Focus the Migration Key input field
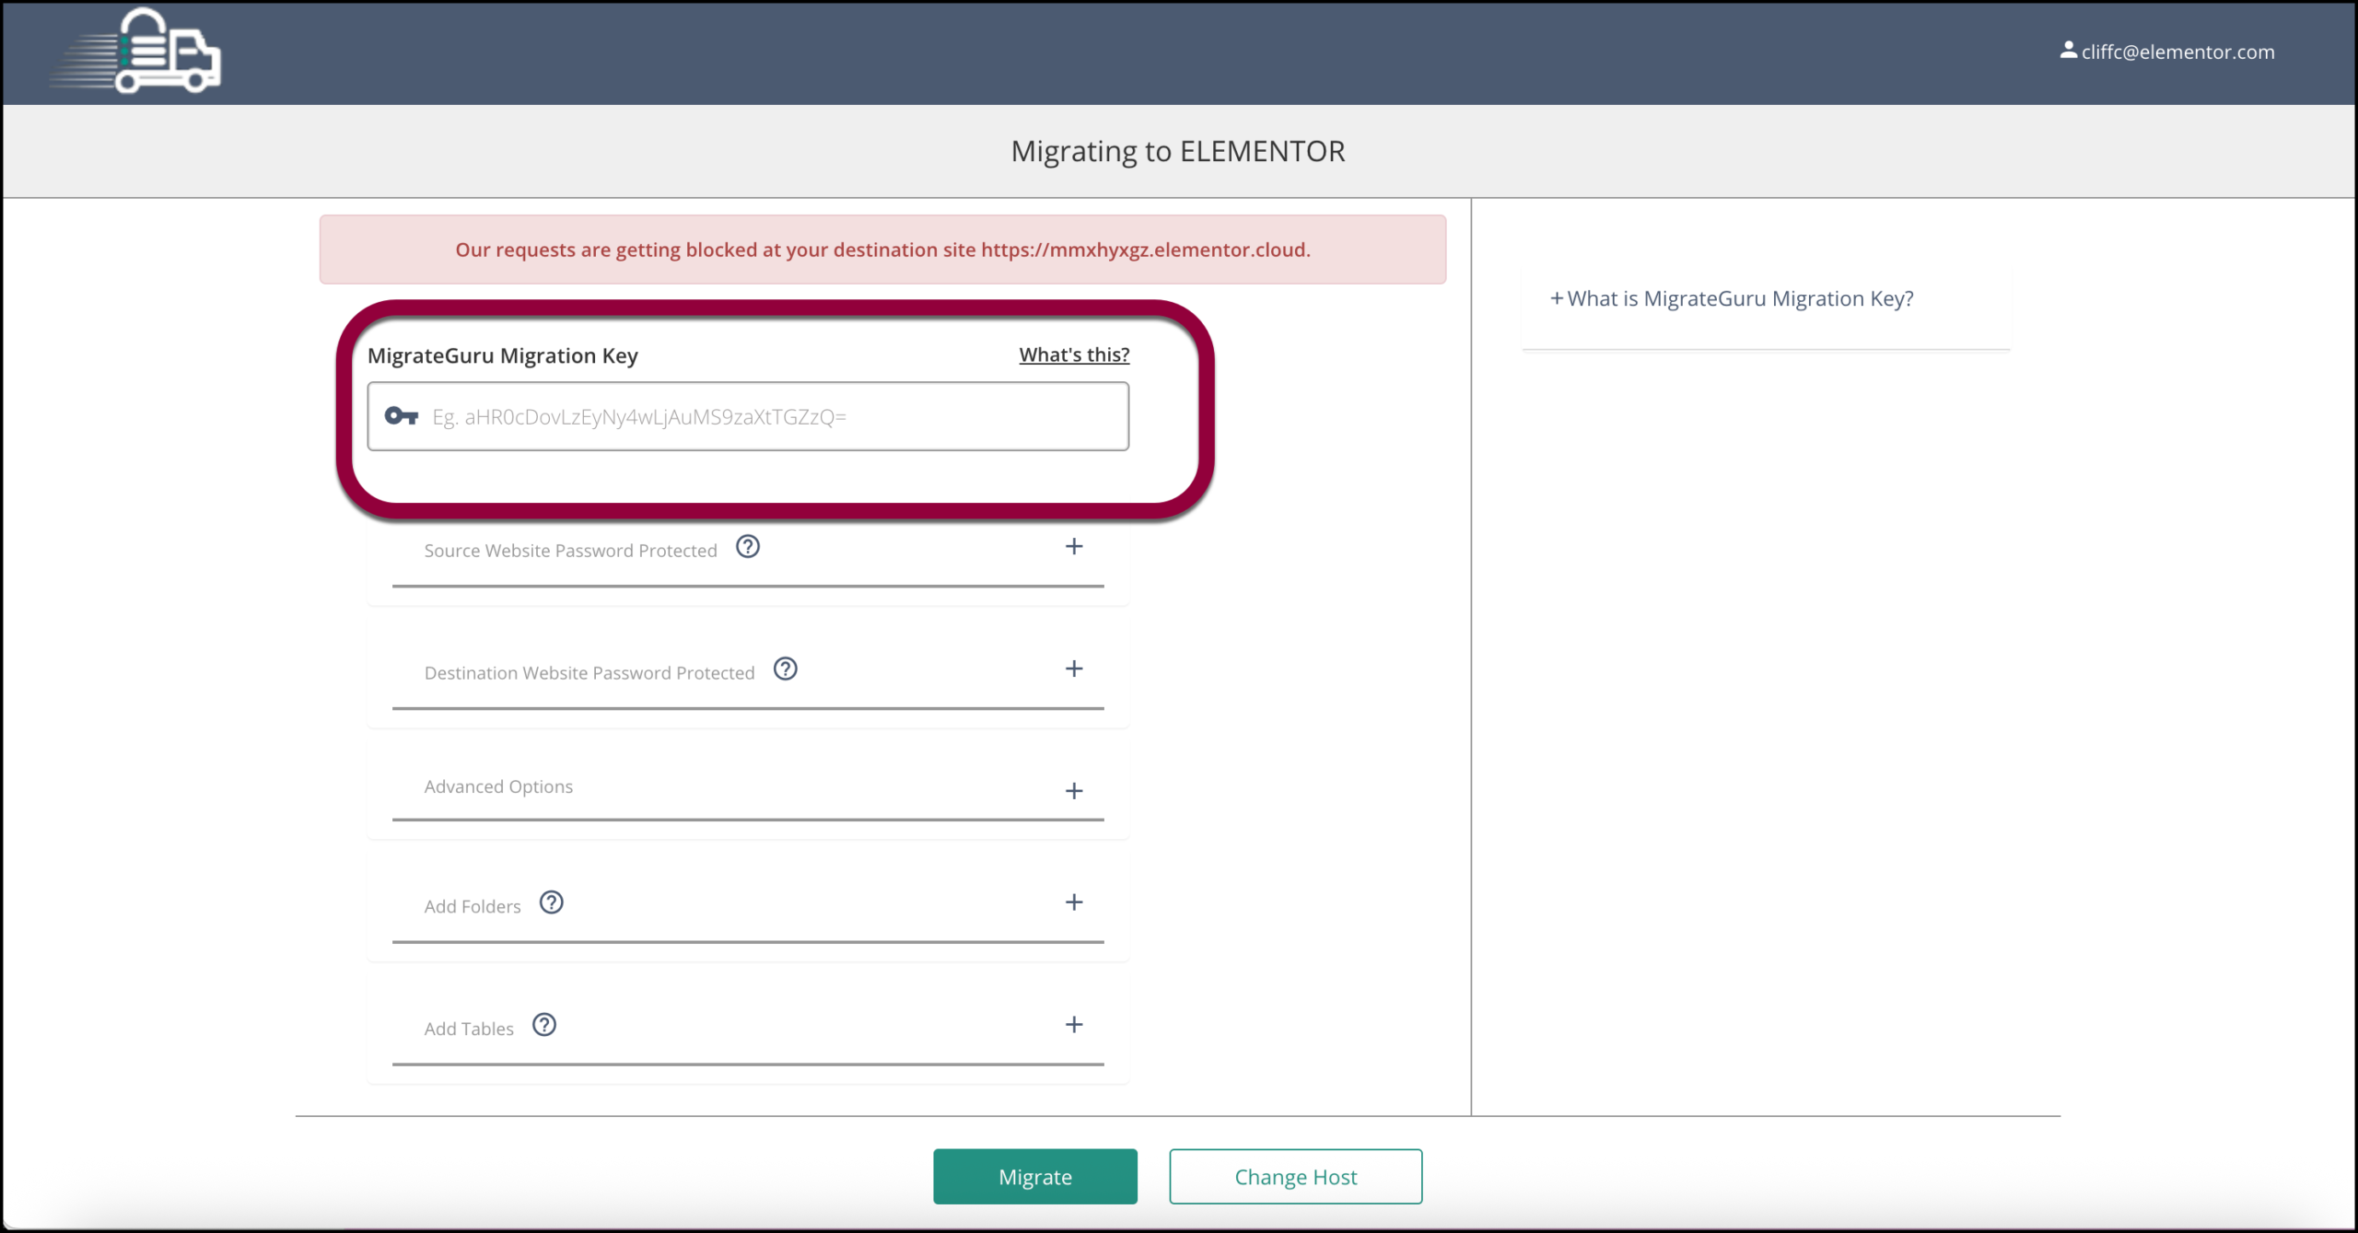This screenshot has height=1233, width=2358. tap(774, 417)
